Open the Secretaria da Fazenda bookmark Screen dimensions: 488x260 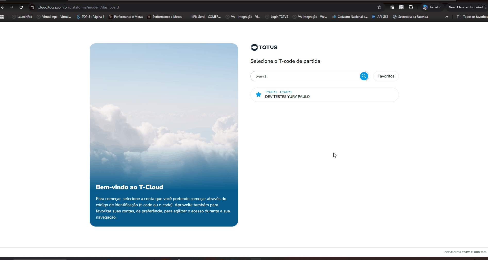coord(410,17)
